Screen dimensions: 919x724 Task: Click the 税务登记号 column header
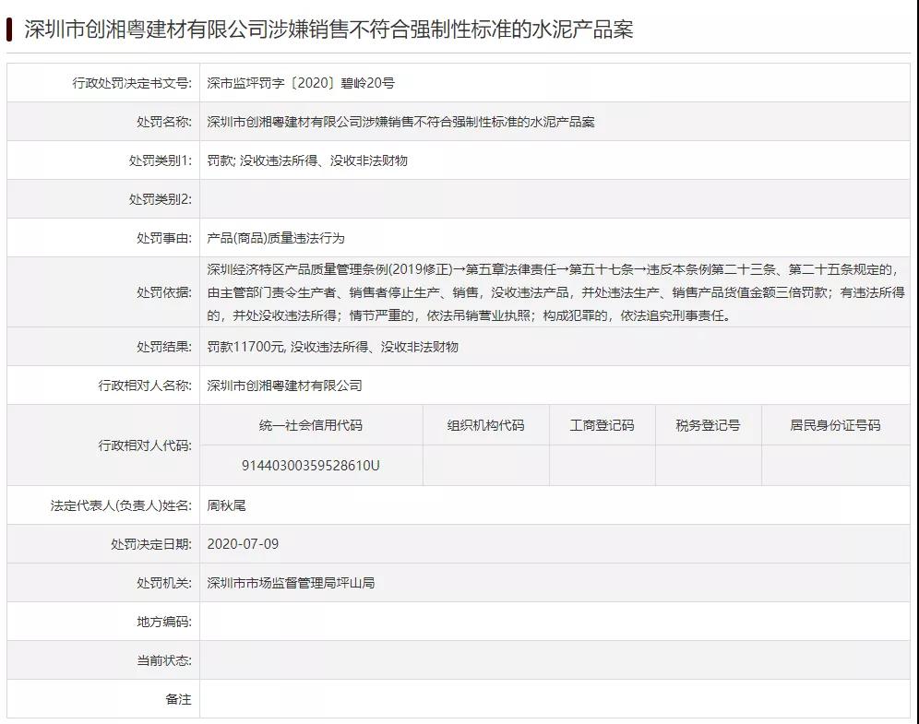pos(708,425)
